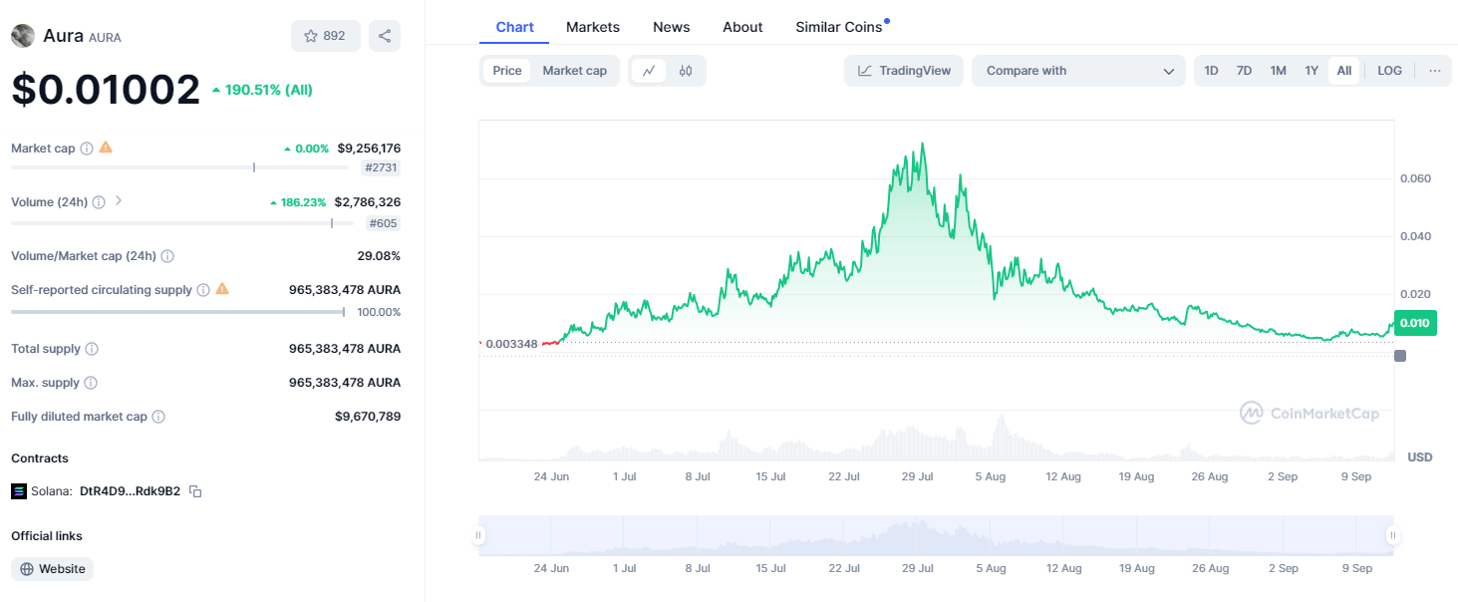Click the gray marker square below price tag
Viewport: 1458px width, 602px height.
1400,356
